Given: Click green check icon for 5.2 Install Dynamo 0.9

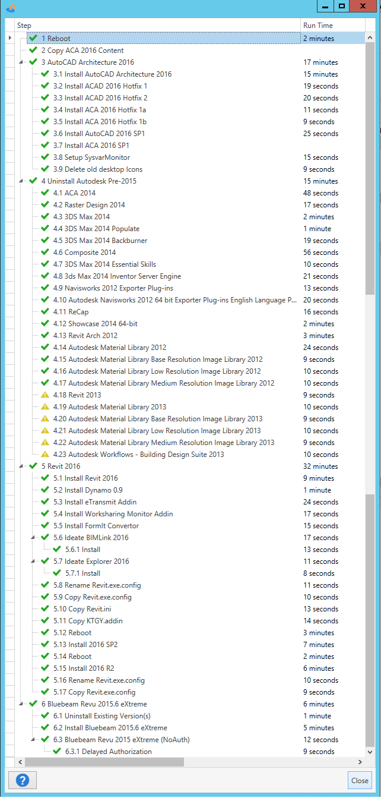Looking at the screenshot, I should pos(45,490).
